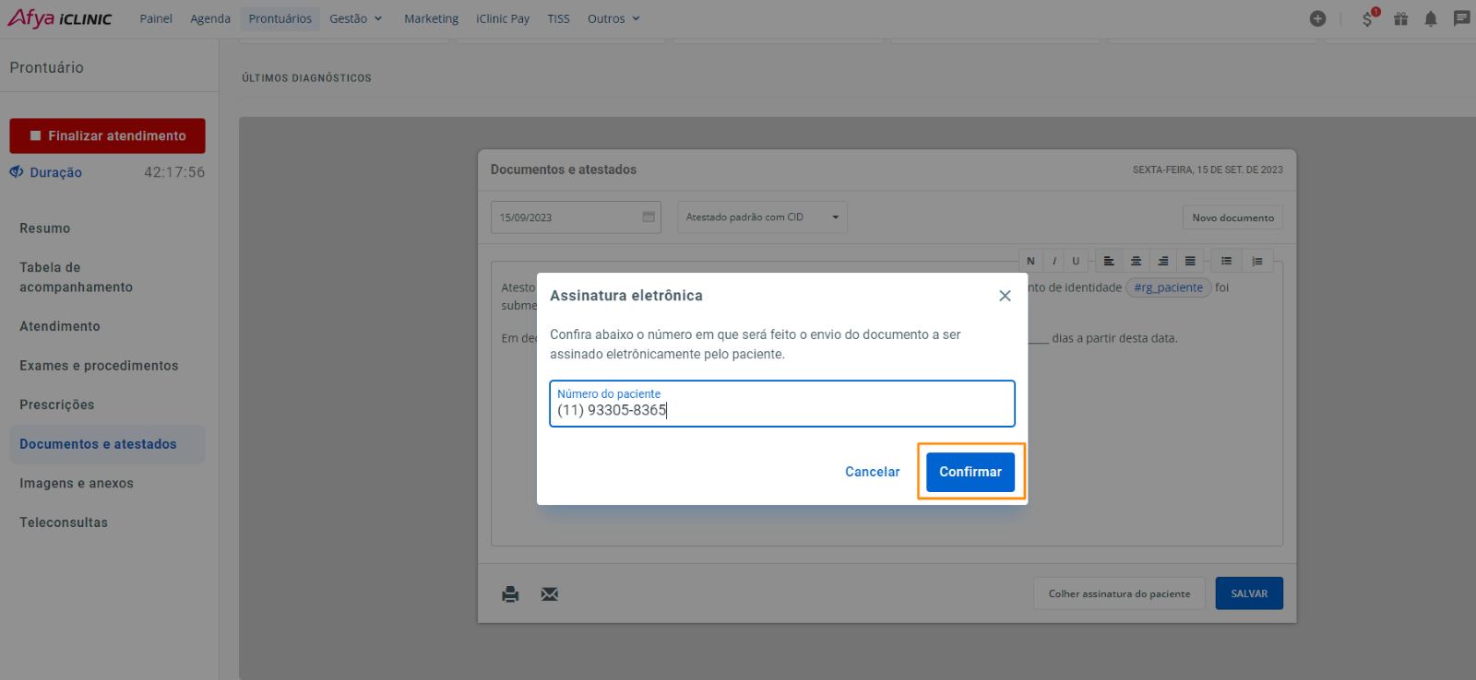Toggle bold (N) formatting
Screen dimensions: 1476x680
click(1030, 262)
